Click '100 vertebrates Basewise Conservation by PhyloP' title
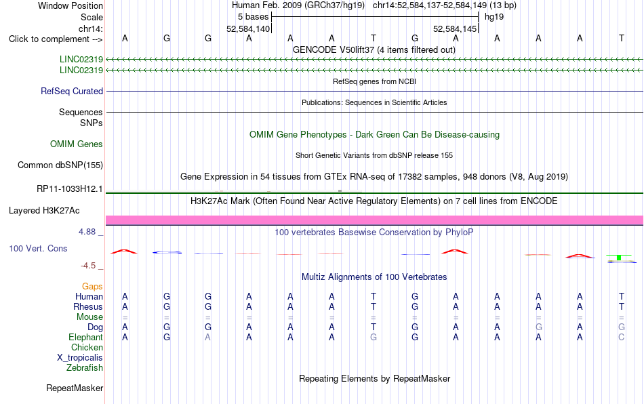644x404 pixels. tap(374, 232)
